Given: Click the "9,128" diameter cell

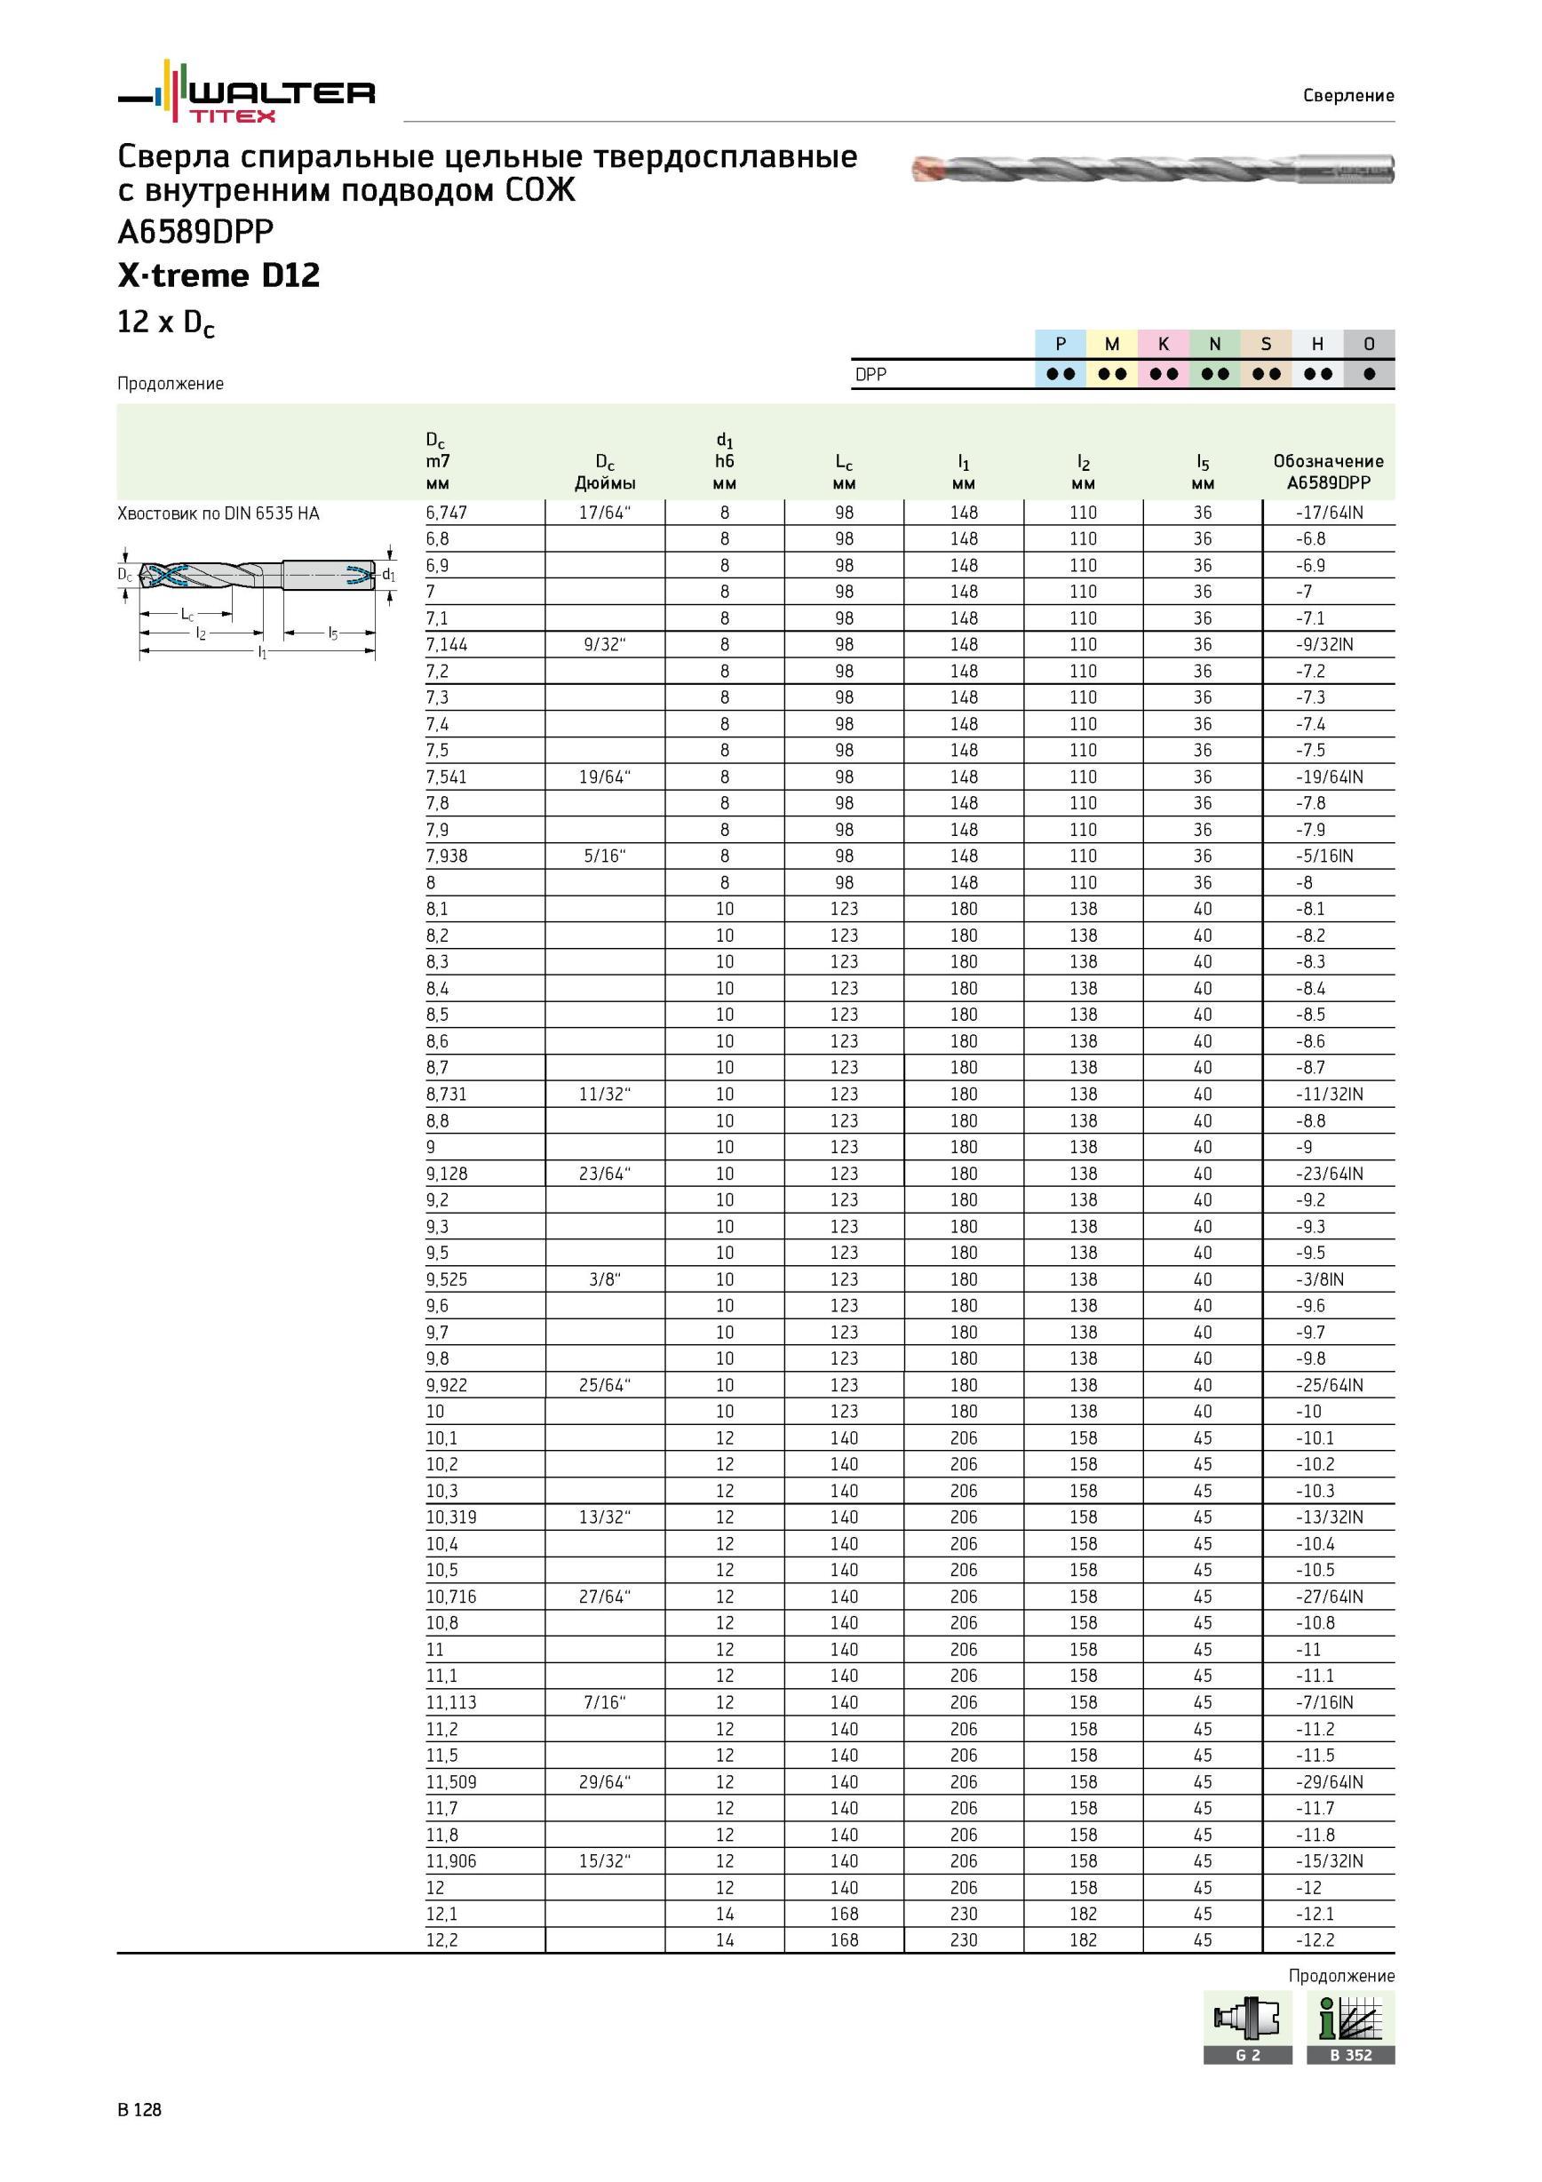Looking at the screenshot, I should (x=447, y=1175).
